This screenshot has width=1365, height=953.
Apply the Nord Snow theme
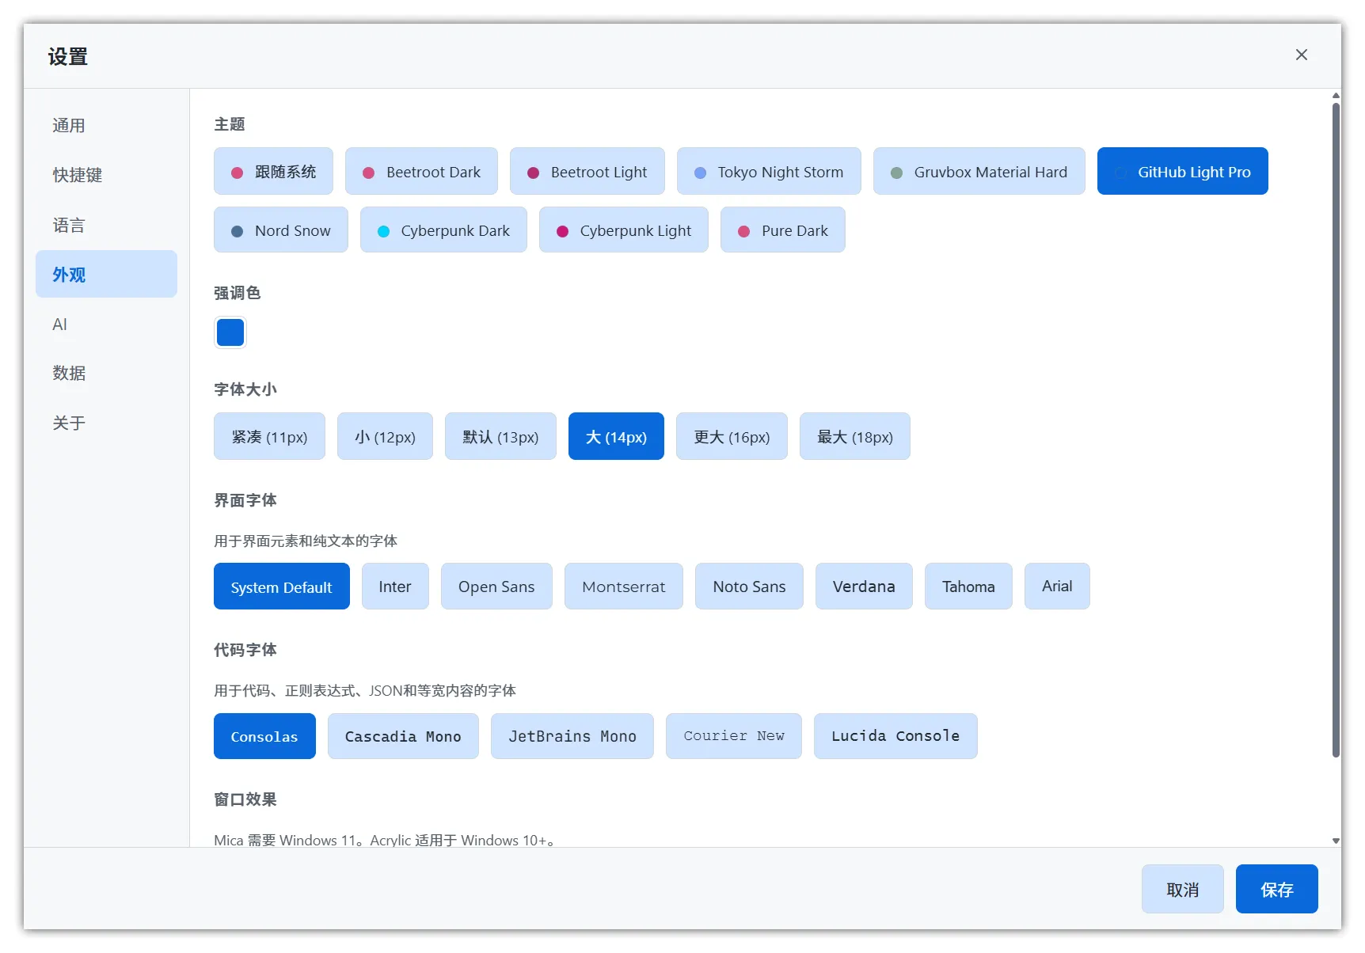[x=281, y=230]
